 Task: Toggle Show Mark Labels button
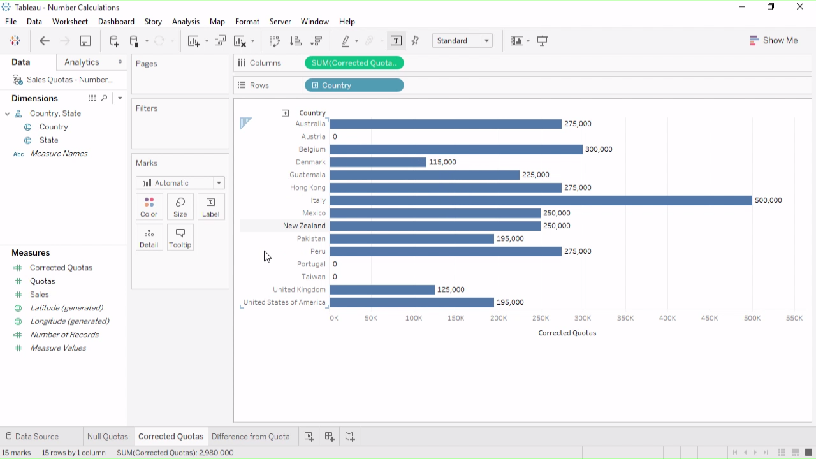point(396,41)
